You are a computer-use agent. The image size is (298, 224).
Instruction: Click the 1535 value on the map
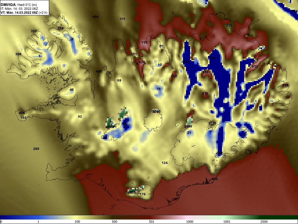212,123
